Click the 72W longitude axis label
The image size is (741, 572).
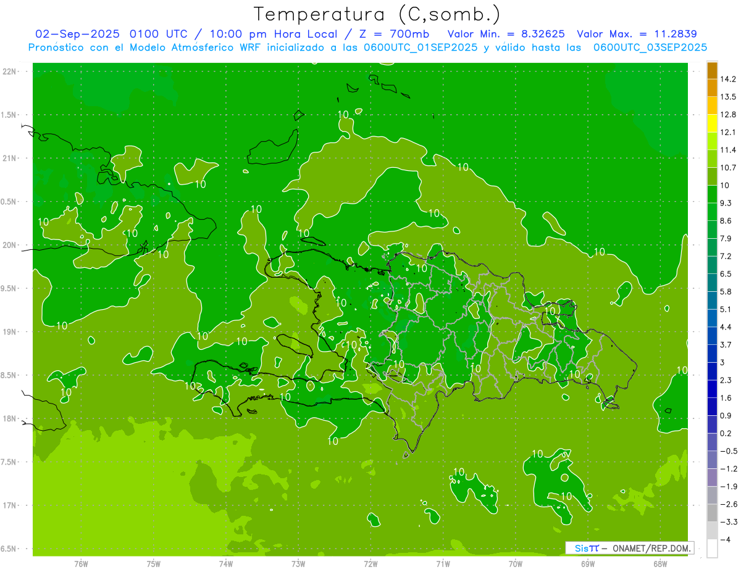tap(371, 564)
